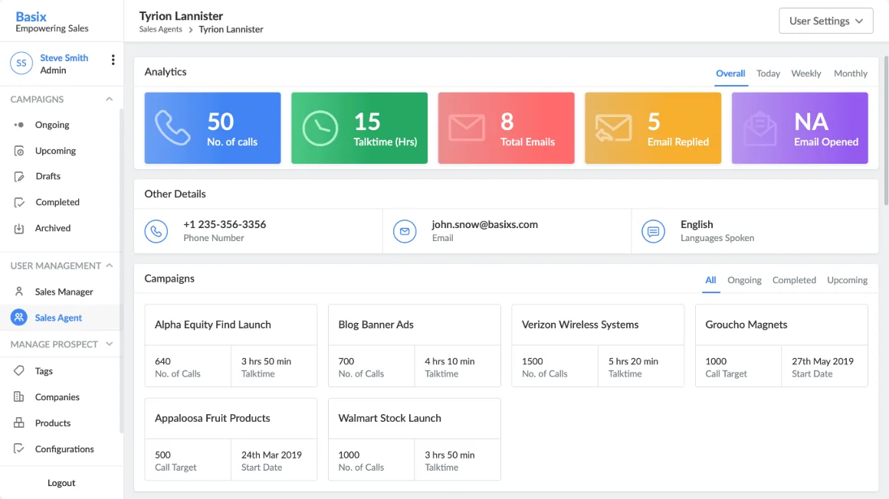Viewport: 889px width, 499px height.
Task: Collapse the Campaigns sidebar section
Action: click(109, 99)
